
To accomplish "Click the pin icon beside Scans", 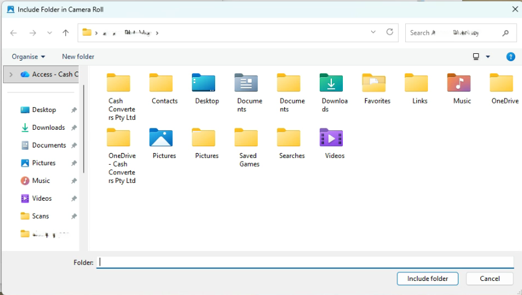I will (74, 215).
